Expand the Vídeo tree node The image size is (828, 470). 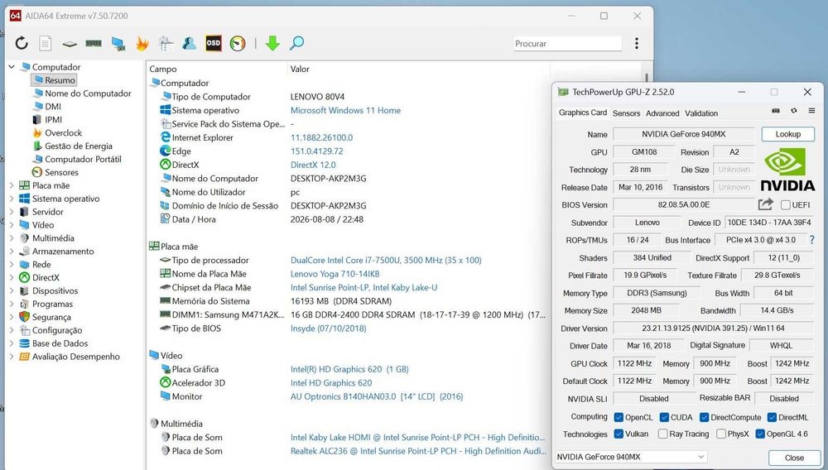pyautogui.click(x=12, y=225)
